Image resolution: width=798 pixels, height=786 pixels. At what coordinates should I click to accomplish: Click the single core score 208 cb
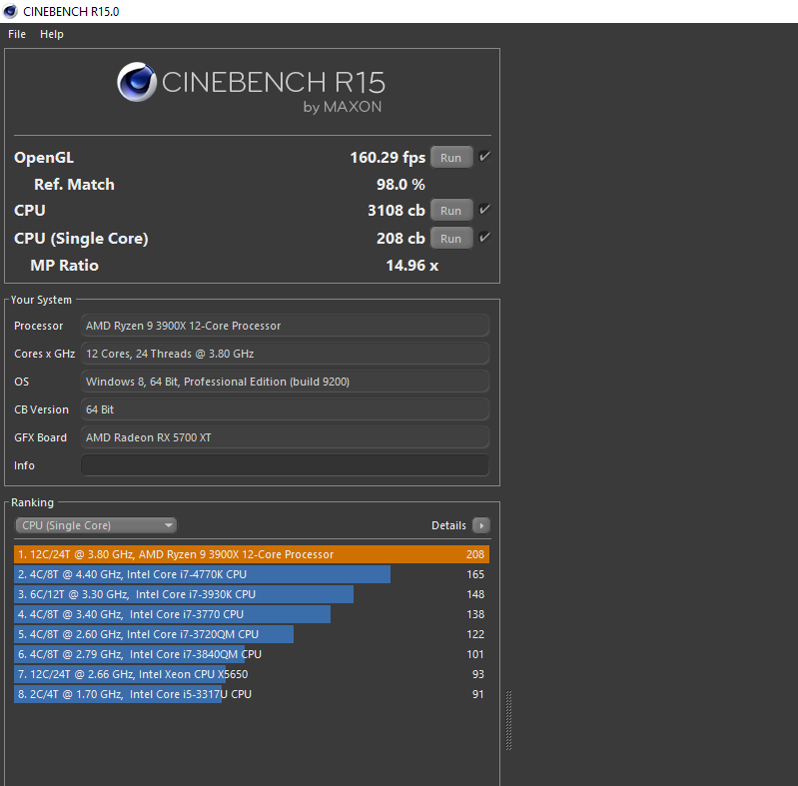point(400,239)
